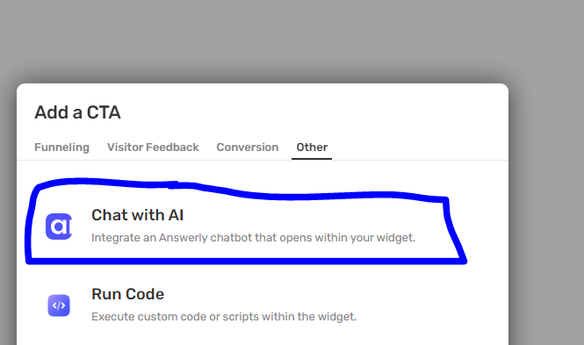The height and width of the screenshot is (345, 584).
Task: Click the Answerly chatbot icon
Action: 59,226
